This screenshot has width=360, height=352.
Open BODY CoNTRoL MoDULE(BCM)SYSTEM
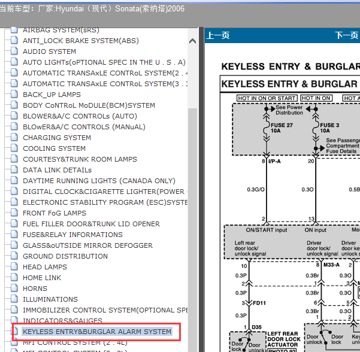[89, 105]
